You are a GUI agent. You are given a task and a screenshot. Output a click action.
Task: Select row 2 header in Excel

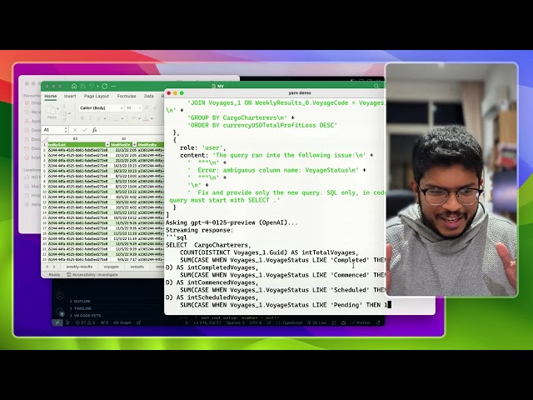[x=44, y=150]
